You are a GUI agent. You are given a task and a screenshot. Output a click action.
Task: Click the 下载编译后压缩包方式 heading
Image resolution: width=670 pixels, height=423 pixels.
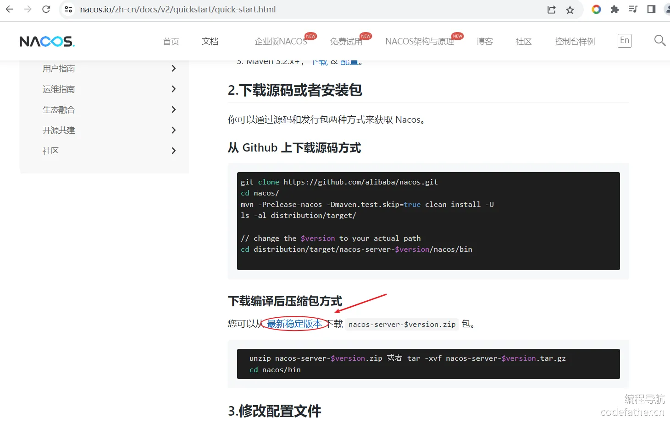pyautogui.click(x=285, y=301)
